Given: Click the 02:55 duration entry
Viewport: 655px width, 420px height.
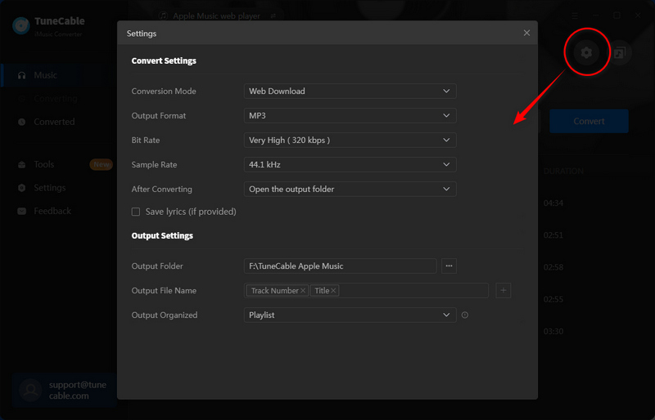Looking at the screenshot, I should pyautogui.click(x=553, y=299).
